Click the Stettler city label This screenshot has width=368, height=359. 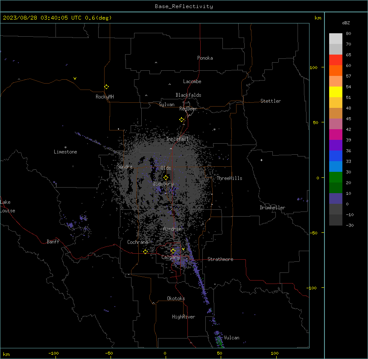271,101
